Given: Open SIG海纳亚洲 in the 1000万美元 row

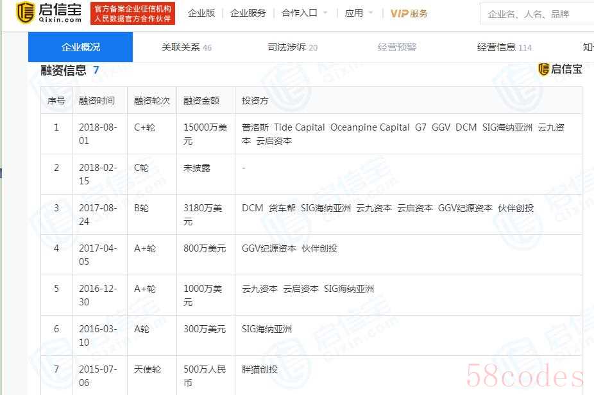Looking at the screenshot, I should coord(349,289).
